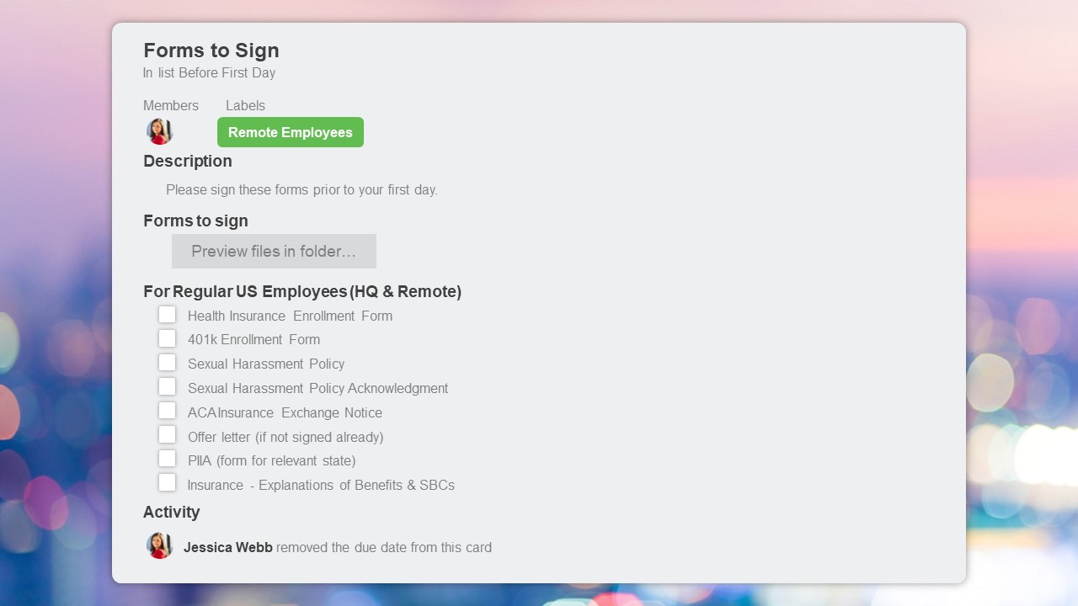
Task: Click the Members section header
Action: point(171,105)
